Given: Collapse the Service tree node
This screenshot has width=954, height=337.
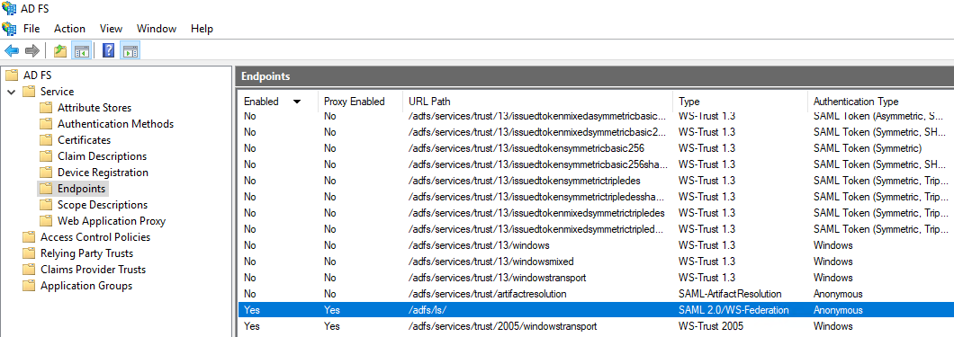Looking at the screenshot, I should point(12,92).
